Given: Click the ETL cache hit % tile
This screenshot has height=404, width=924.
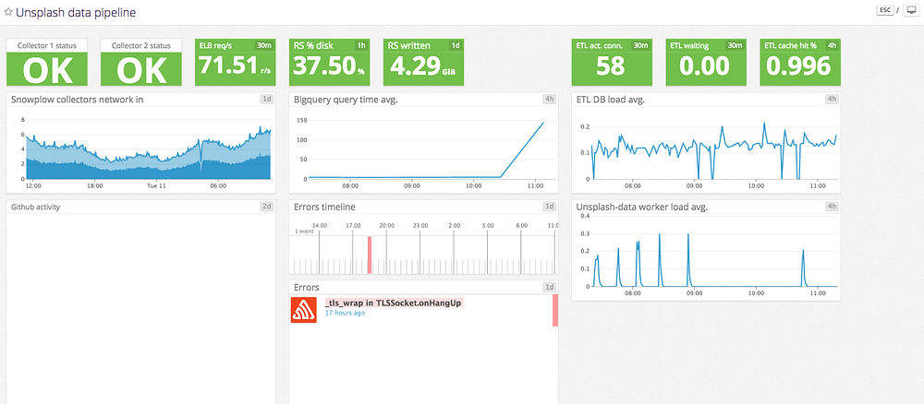Looking at the screenshot, I should (800, 63).
